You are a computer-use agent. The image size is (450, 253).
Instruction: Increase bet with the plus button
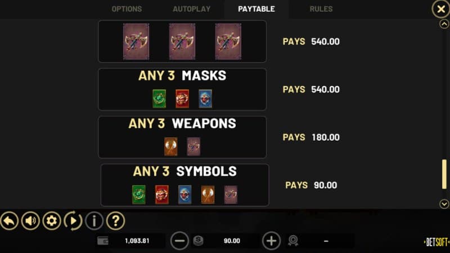271,241
